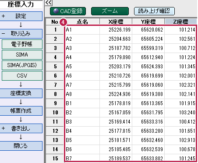The width and height of the screenshot is (198, 163).
Task: Click the X座標 column header
Action: (x=116, y=21)
